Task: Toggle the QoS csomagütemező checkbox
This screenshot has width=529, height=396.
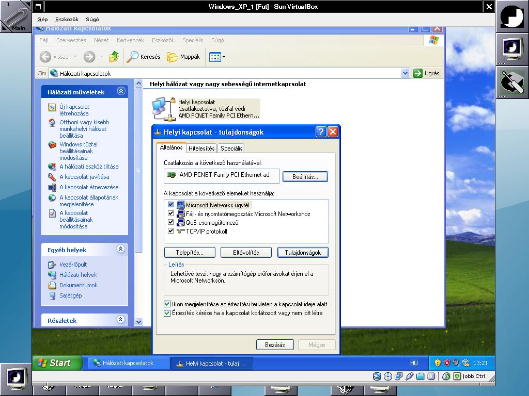Action: [170, 222]
